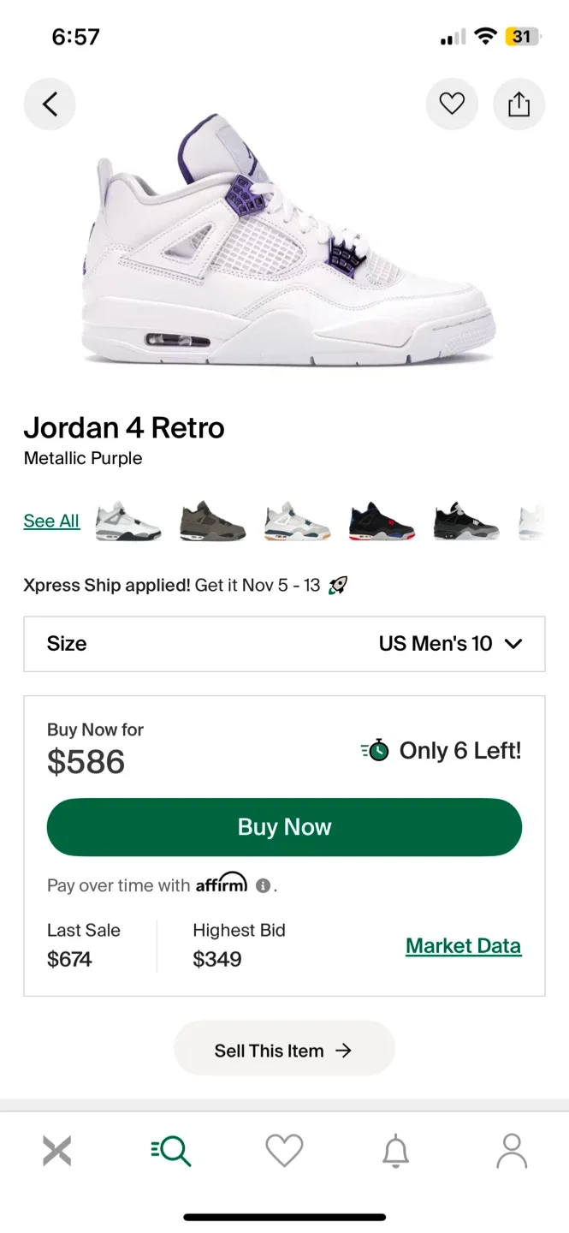The image size is (569, 1233).
Task: Open the share options icon
Action: click(519, 103)
